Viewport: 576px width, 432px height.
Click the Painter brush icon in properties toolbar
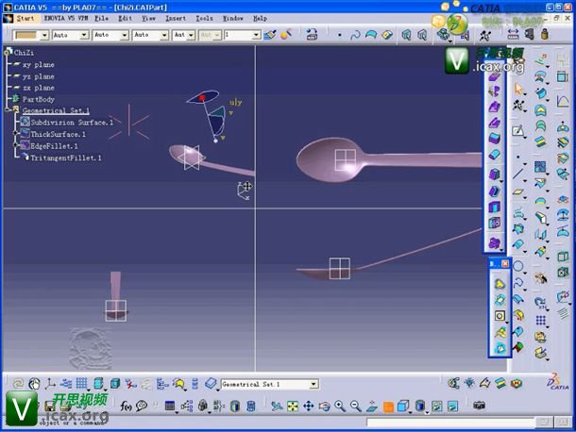(270, 35)
